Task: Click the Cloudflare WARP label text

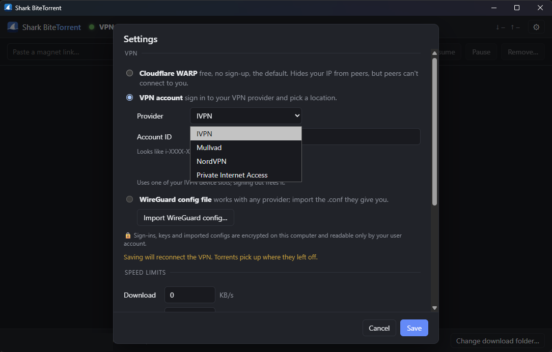Action: tap(168, 73)
